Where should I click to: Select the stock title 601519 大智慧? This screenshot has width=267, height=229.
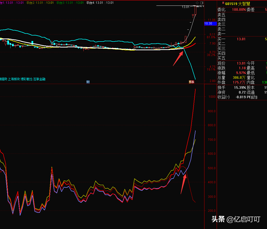[238, 3]
